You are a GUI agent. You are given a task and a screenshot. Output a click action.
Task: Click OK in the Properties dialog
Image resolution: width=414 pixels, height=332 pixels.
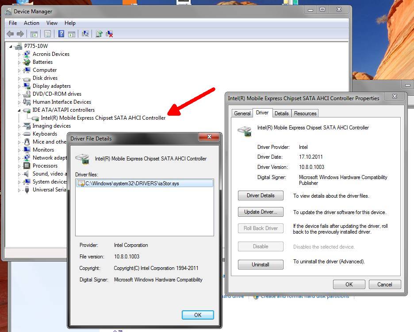coord(349,285)
